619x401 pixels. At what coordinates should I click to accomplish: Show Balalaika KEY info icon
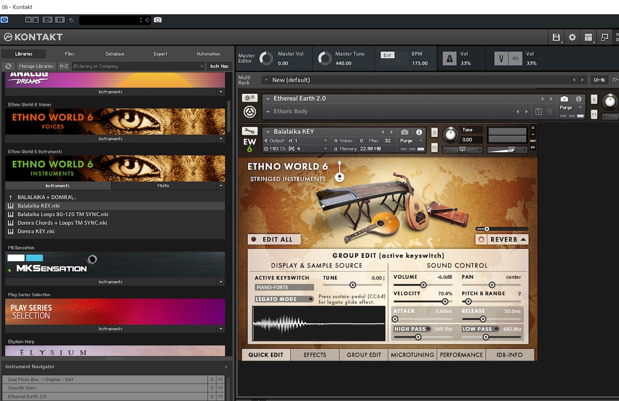(x=419, y=132)
